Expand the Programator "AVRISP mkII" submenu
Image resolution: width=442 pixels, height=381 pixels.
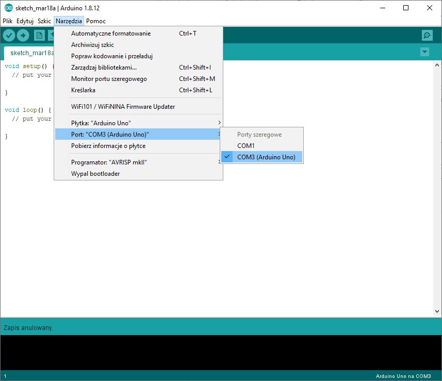point(138,162)
